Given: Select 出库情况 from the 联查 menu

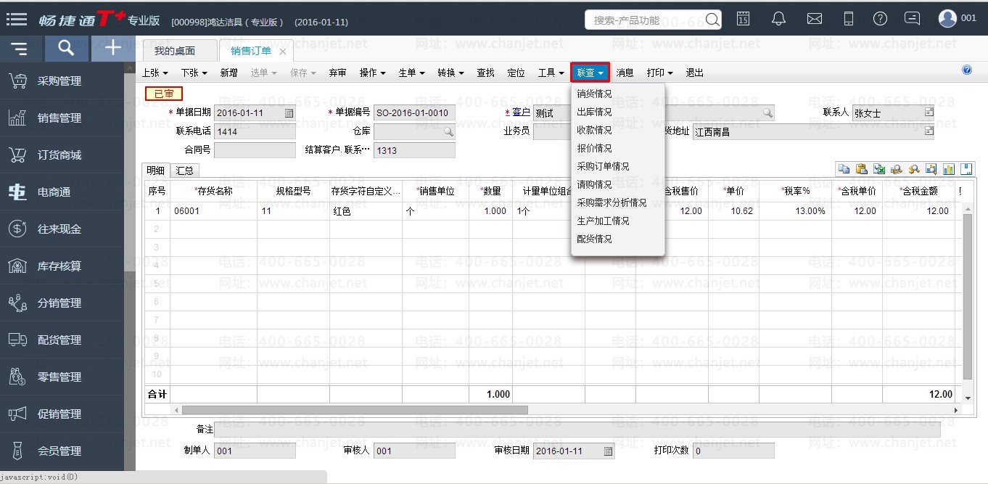Looking at the screenshot, I should point(594,112).
